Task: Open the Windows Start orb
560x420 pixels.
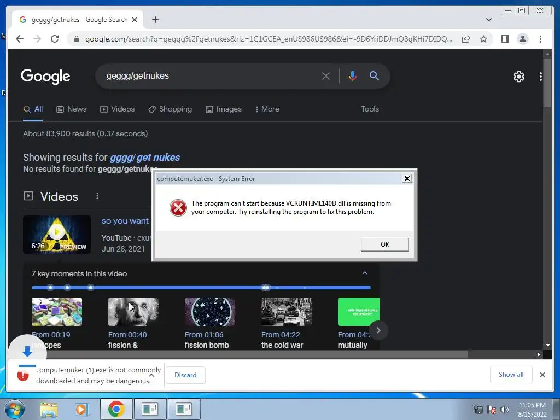Action: 14,409
